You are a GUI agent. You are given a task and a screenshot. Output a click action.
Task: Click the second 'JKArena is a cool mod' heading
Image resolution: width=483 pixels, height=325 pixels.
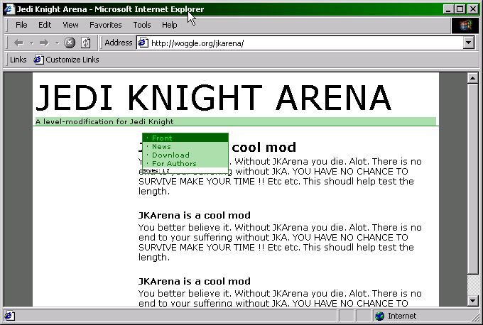(195, 215)
